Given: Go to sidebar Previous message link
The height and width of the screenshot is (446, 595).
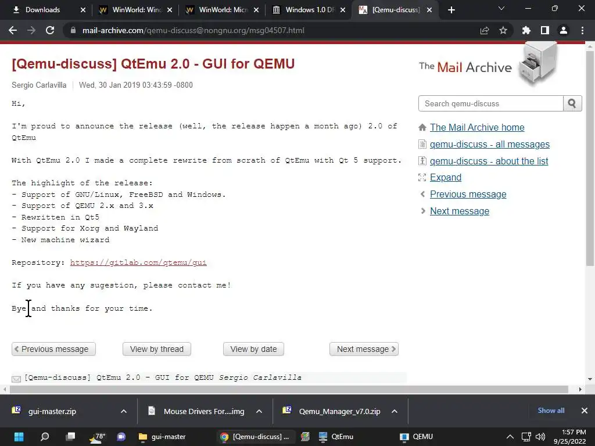Looking at the screenshot, I should point(468,194).
